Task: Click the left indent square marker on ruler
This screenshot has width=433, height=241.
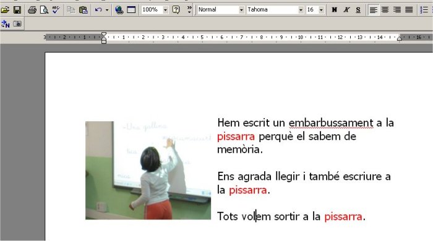Action: pyautogui.click(x=104, y=42)
